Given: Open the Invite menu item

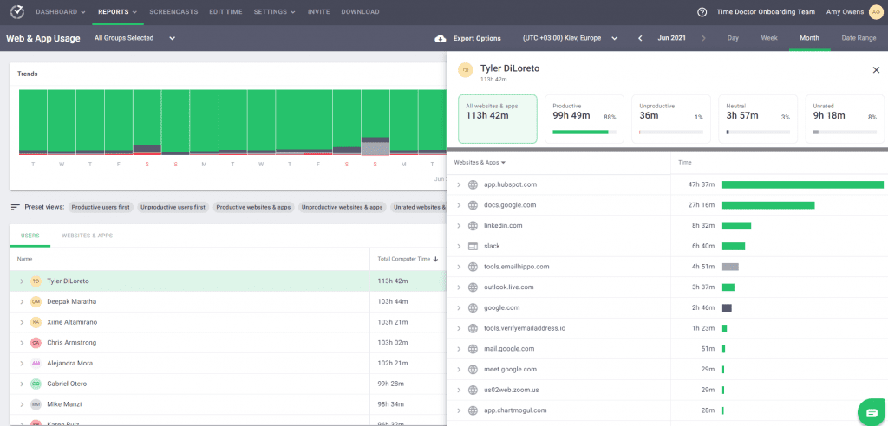Looking at the screenshot, I should coord(319,12).
